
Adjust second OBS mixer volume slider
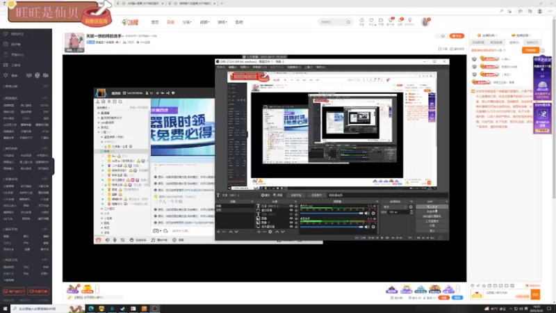click(x=332, y=227)
